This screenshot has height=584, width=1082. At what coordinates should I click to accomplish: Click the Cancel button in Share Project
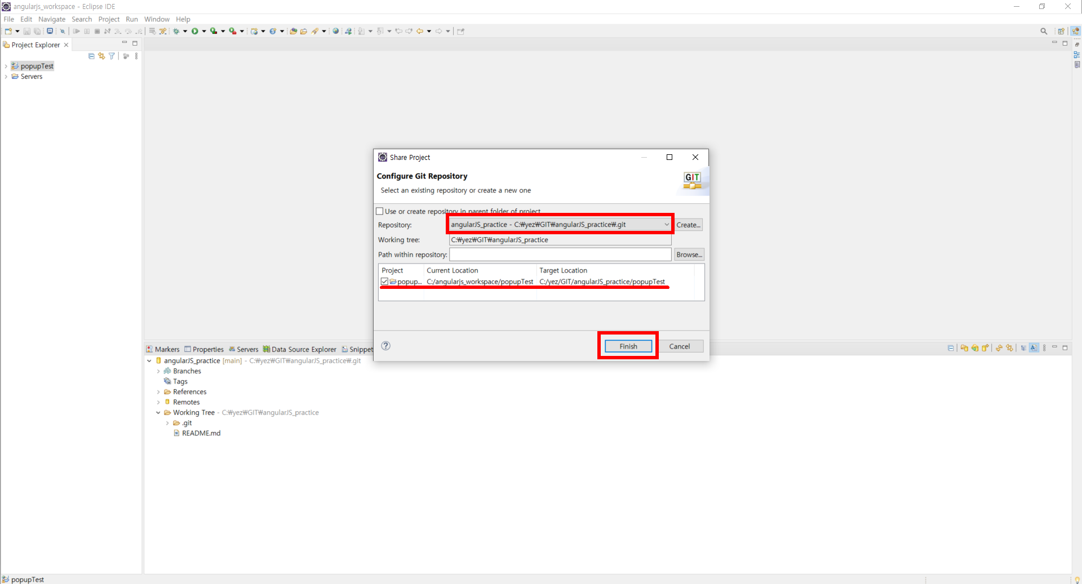point(680,346)
